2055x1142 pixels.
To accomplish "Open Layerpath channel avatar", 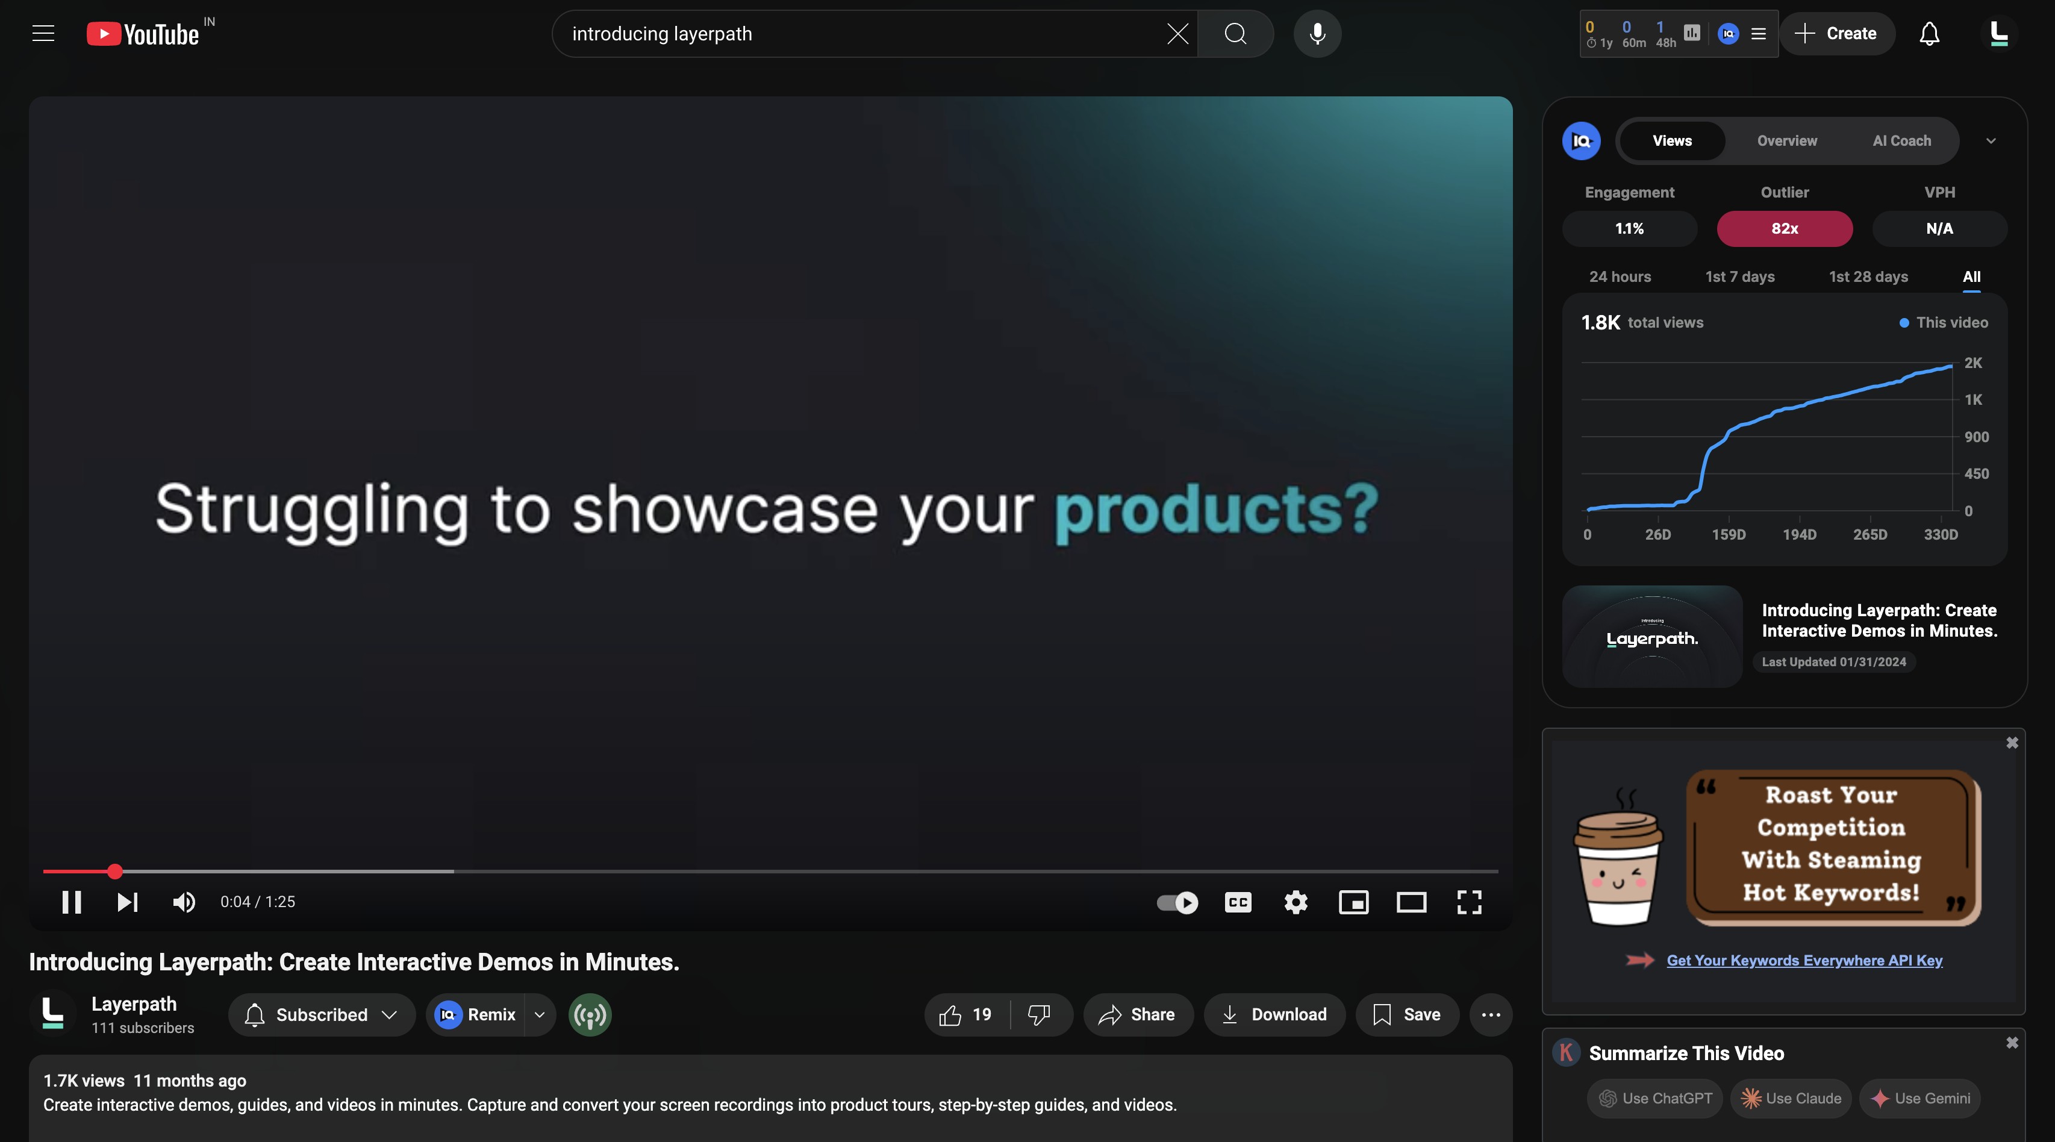I will tap(52, 1014).
